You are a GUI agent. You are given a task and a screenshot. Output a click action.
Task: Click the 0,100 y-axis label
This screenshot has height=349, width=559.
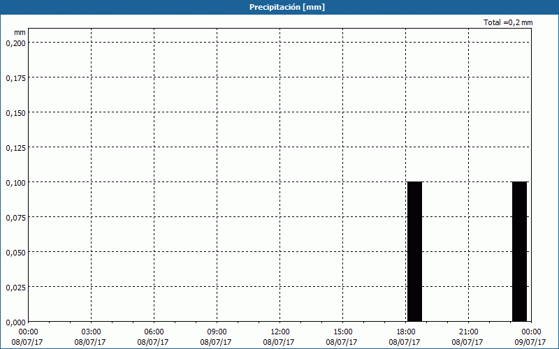click(15, 183)
